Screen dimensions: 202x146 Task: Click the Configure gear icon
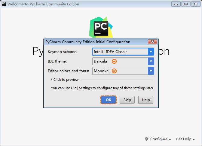click(147, 139)
